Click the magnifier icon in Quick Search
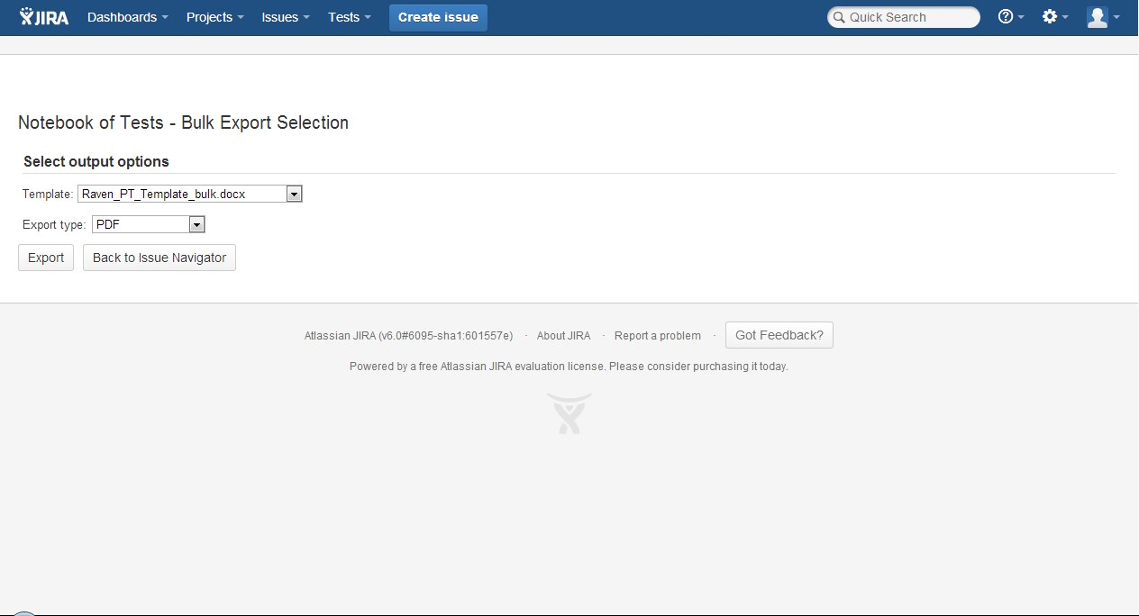The width and height of the screenshot is (1139, 616). point(839,17)
